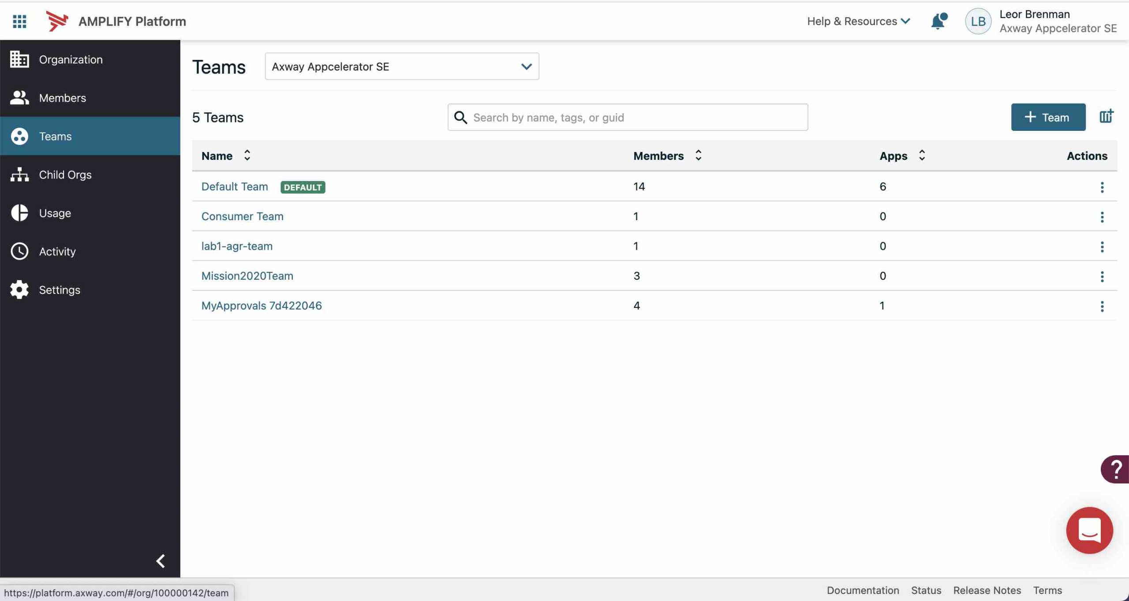
Task: Open Settings in the sidebar
Action: coord(90,289)
